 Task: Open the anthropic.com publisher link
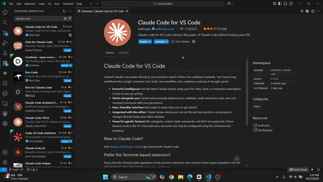tap(165, 29)
